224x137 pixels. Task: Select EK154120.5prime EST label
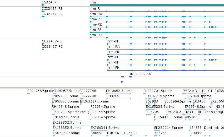(x=168, y=117)
